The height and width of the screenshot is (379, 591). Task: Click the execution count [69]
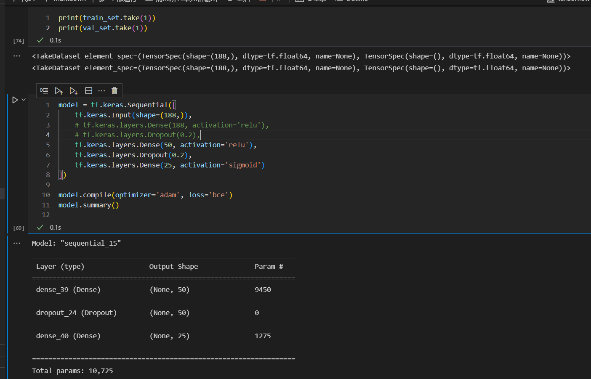point(19,228)
